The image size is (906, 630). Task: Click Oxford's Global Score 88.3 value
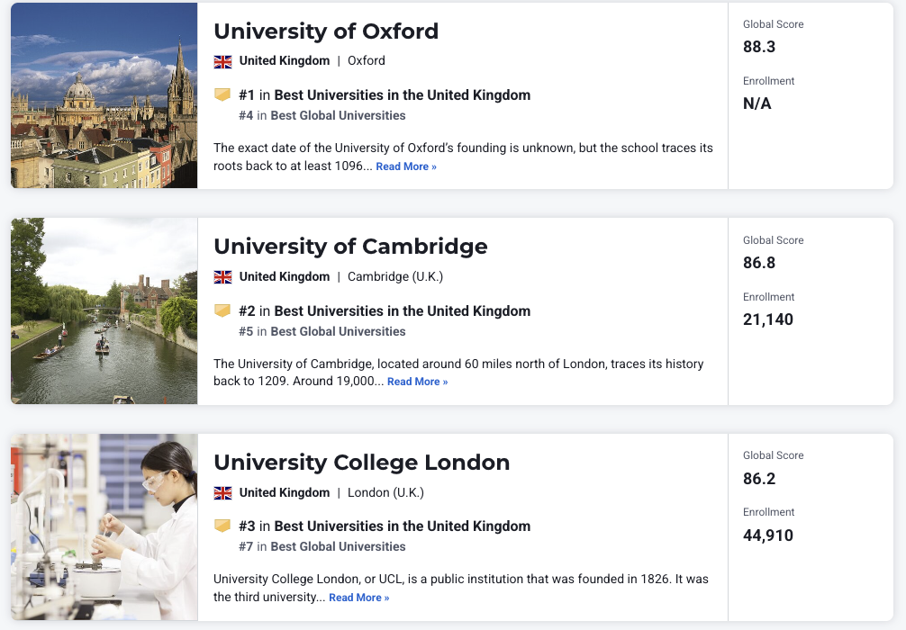coord(759,47)
